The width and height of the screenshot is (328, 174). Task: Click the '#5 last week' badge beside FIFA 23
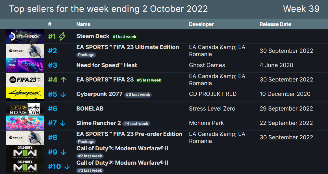149,80
